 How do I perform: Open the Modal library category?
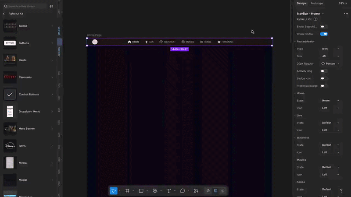[x=28, y=180]
